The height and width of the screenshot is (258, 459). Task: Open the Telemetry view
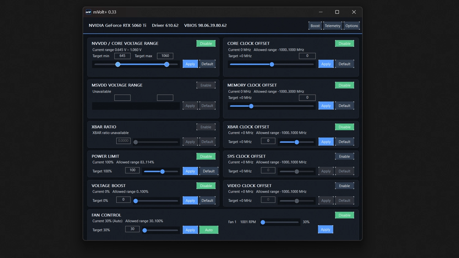333,26
